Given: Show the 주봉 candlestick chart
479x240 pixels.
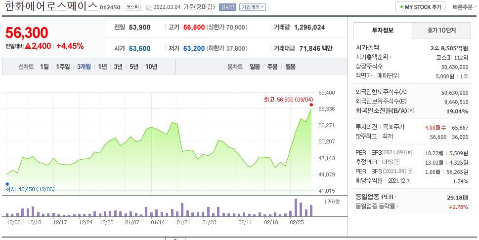Looking at the screenshot, I should point(272,67).
